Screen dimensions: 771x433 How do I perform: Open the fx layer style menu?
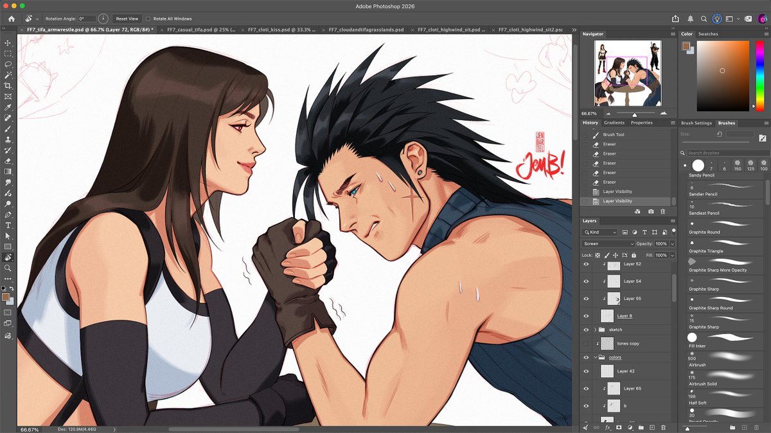point(607,427)
